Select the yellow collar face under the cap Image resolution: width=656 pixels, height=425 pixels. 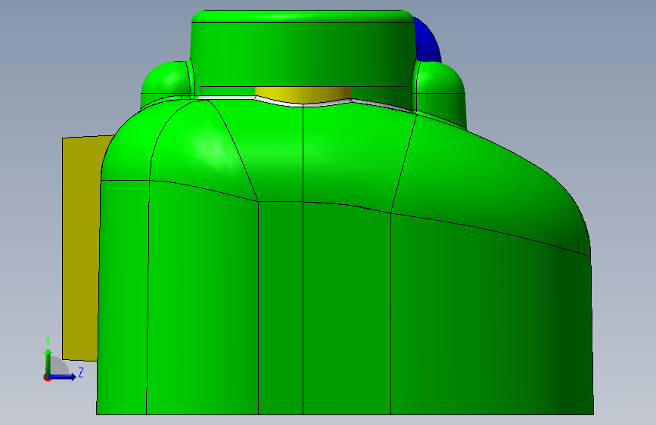coord(303,95)
